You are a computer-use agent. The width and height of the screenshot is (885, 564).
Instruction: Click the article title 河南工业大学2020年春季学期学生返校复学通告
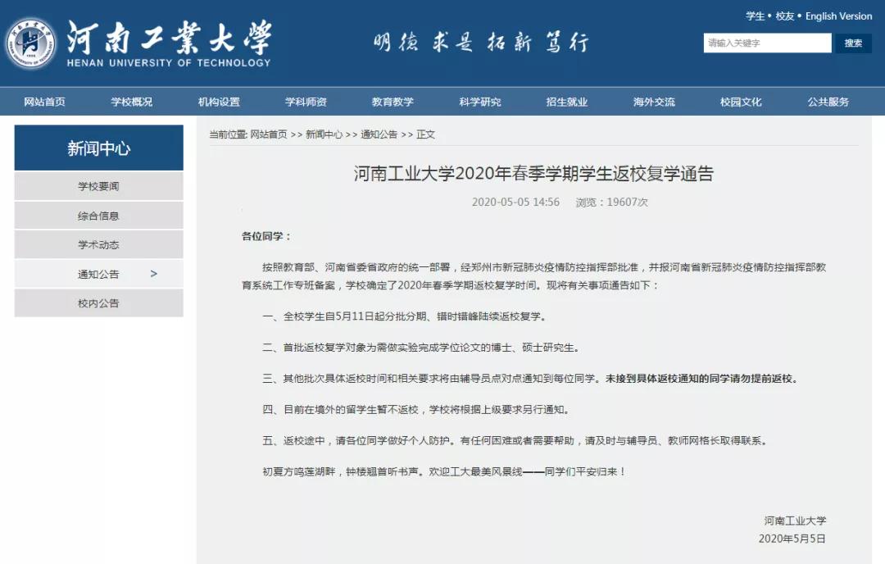click(x=534, y=173)
